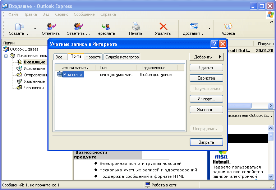
Task: Select the Удаленные folder
Action: pos(34,81)
